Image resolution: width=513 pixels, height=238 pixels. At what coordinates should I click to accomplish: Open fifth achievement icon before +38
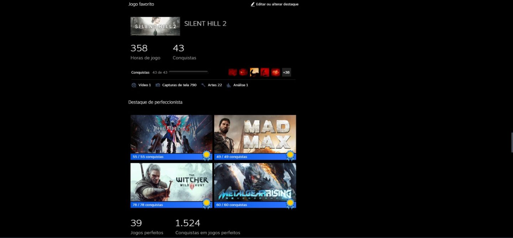coord(275,72)
